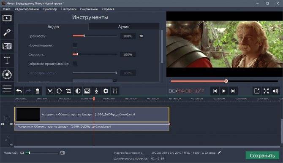283x163 pixels.
Task: Open the Справка menu
Action: [x=108, y=9]
